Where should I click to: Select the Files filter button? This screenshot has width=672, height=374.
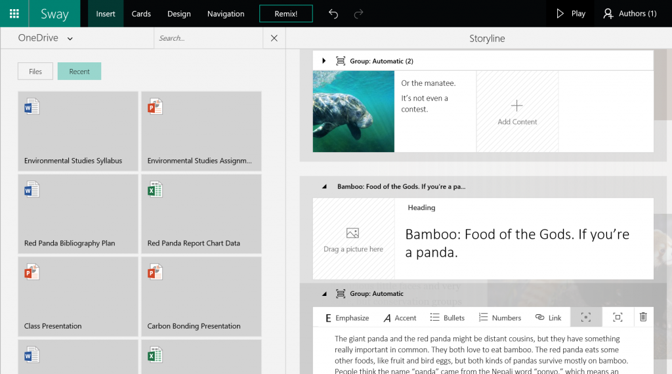35,72
